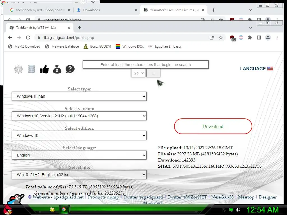Open MEMZ Download bookmark
The image size is (287, 215).
click(24, 46)
